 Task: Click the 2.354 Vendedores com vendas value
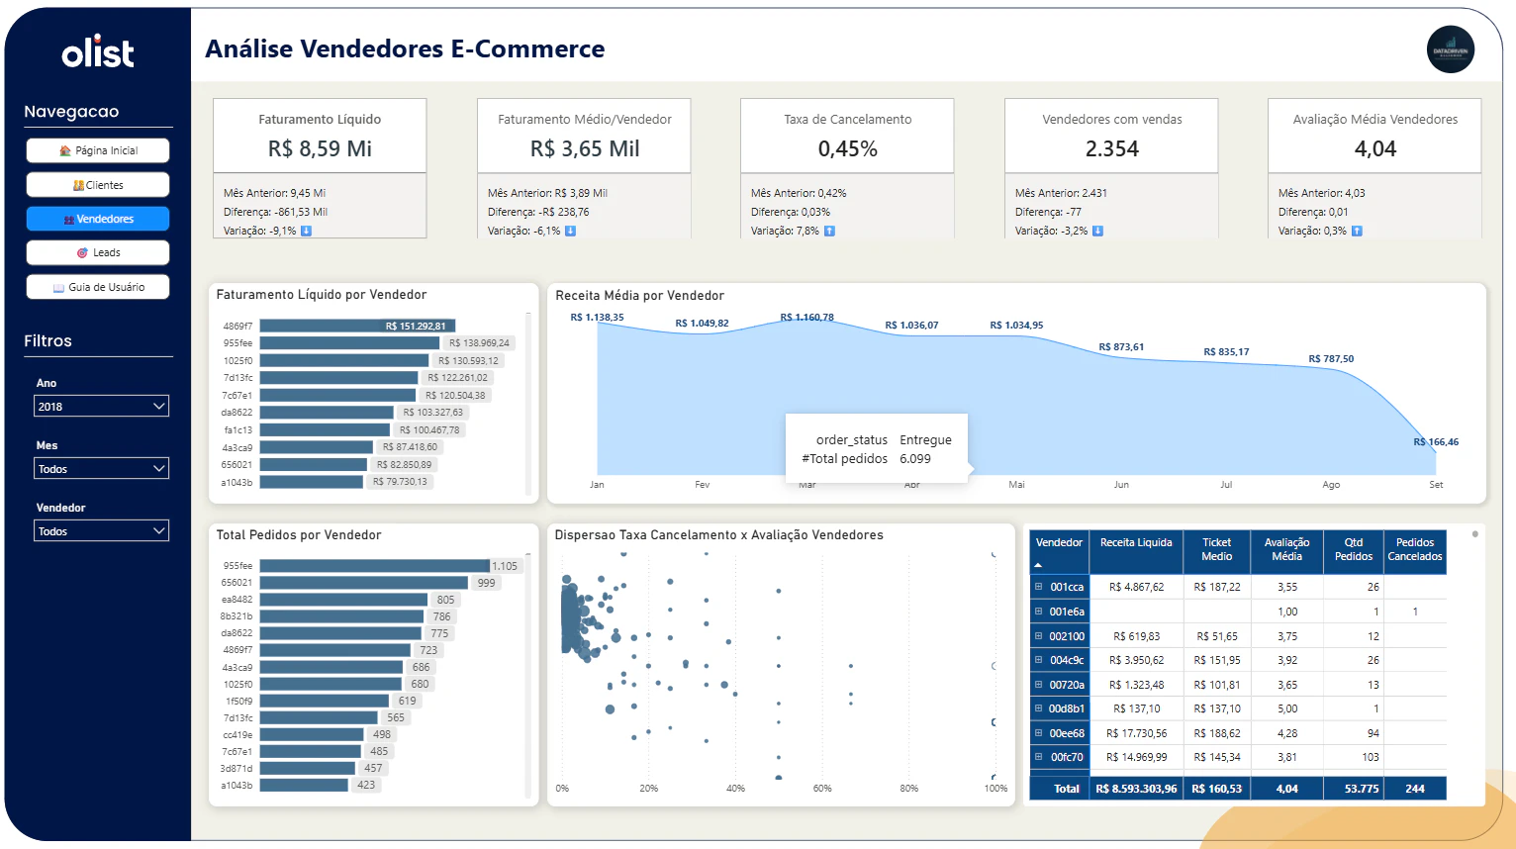[x=1112, y=149]
